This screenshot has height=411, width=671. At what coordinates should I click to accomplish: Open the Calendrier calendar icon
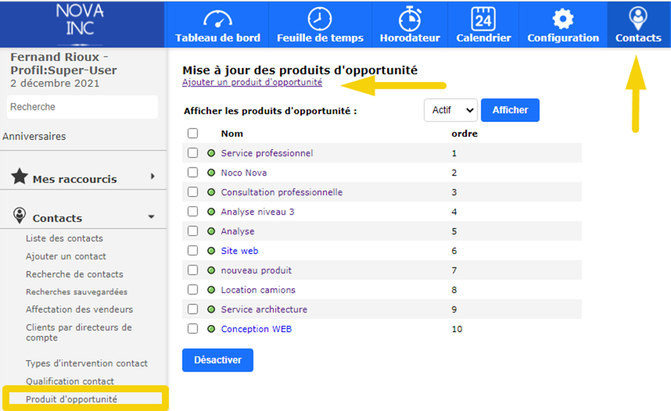[x=483, y=18]
